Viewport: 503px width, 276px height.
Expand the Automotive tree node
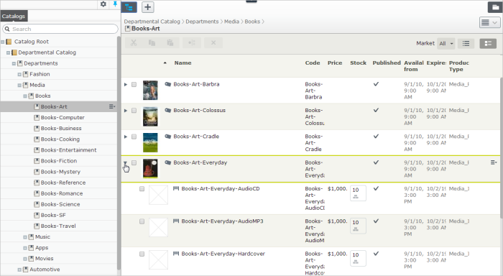[x=19, y=270]
